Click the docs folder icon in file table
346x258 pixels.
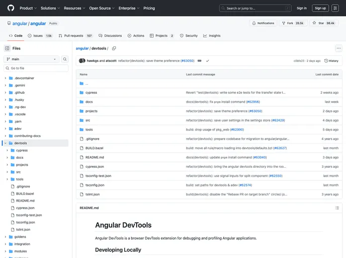[81, 102]
